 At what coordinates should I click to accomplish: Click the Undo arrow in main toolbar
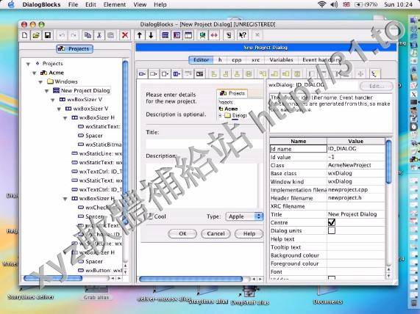(62, 35)
